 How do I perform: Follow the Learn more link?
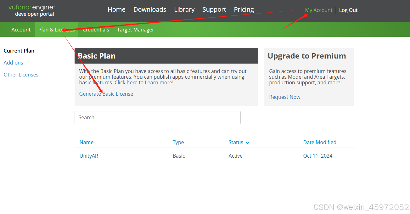pos(158,82)
